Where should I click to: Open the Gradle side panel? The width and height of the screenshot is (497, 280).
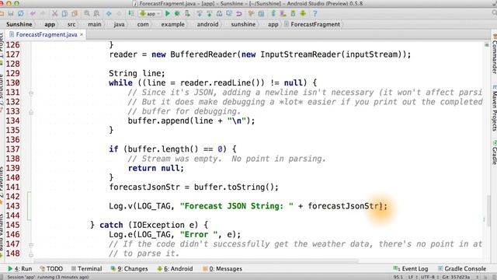[494, 153]
